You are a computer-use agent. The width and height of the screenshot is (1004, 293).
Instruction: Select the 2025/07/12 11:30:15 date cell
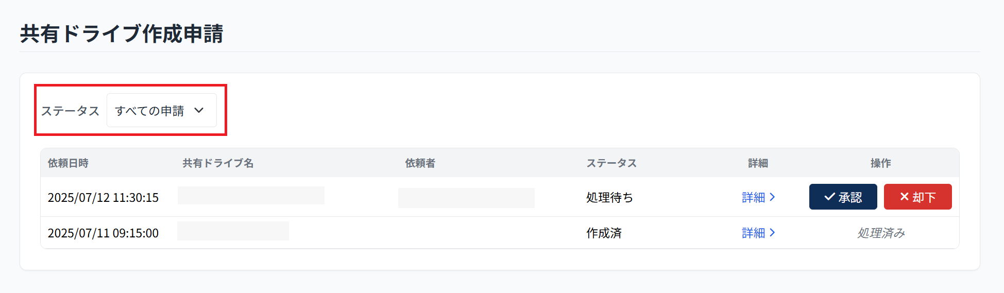tap(103, 198)
